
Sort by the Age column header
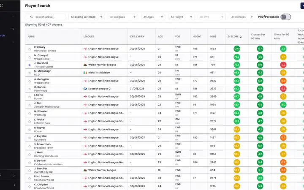160,37
